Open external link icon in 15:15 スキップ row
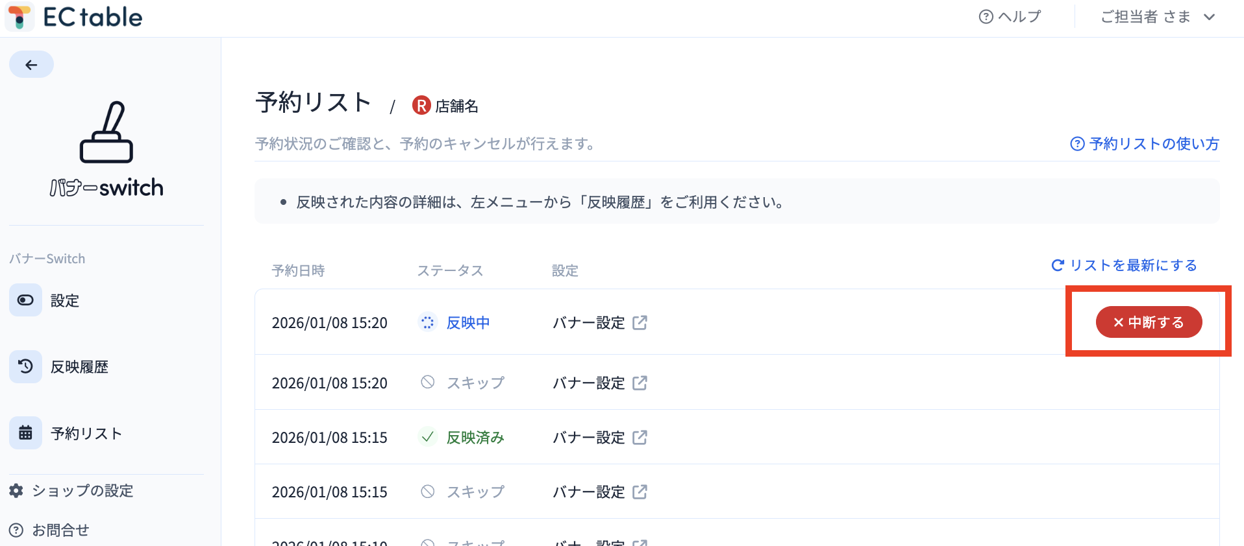 coord(640,492)
